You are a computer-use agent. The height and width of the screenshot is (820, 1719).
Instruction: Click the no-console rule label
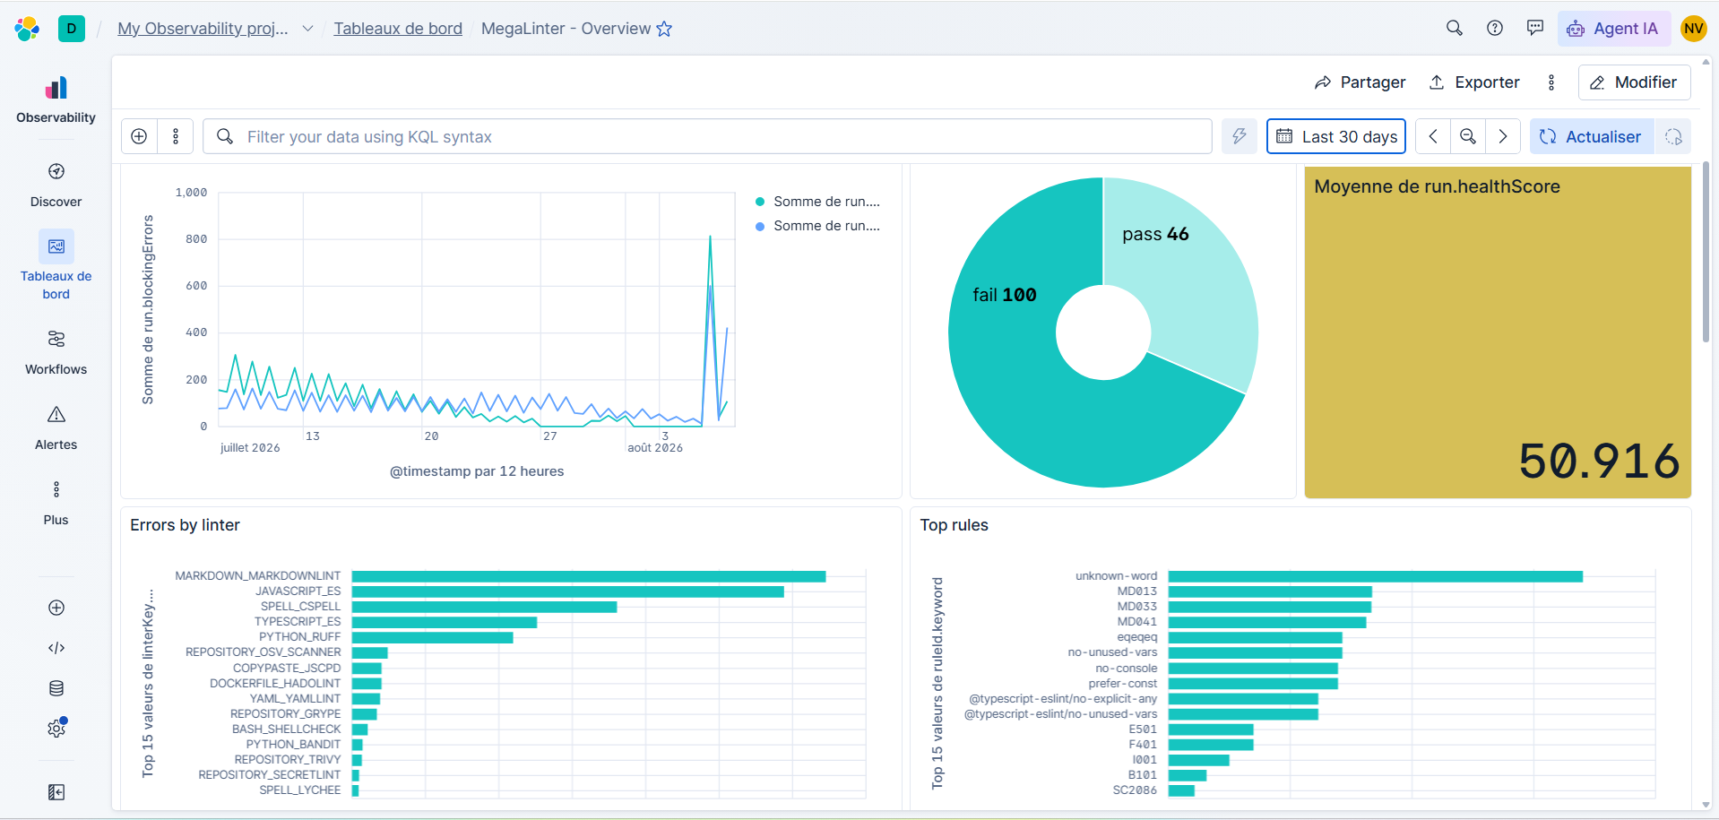[x=1126, y=669]
